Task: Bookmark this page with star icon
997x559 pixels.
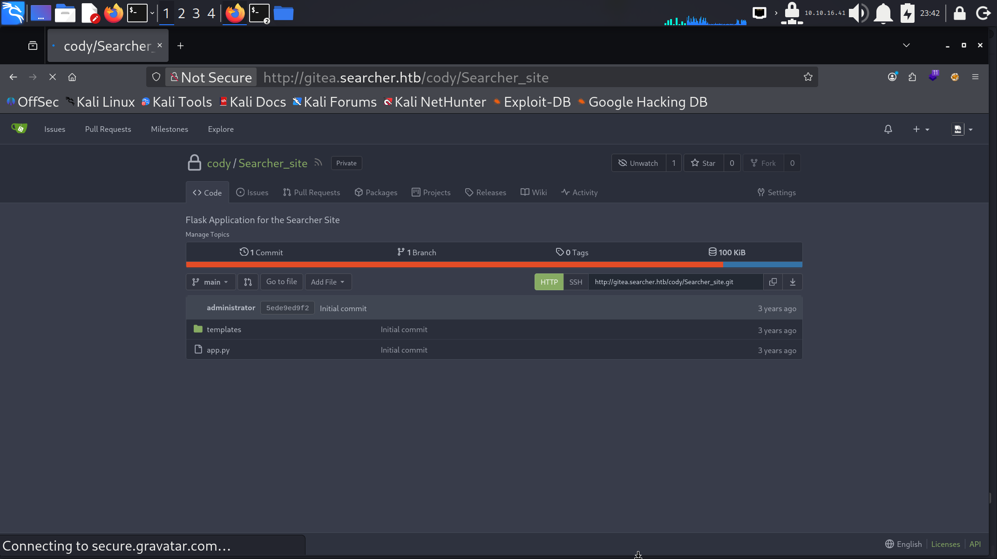Action: [x=808, y=77]
